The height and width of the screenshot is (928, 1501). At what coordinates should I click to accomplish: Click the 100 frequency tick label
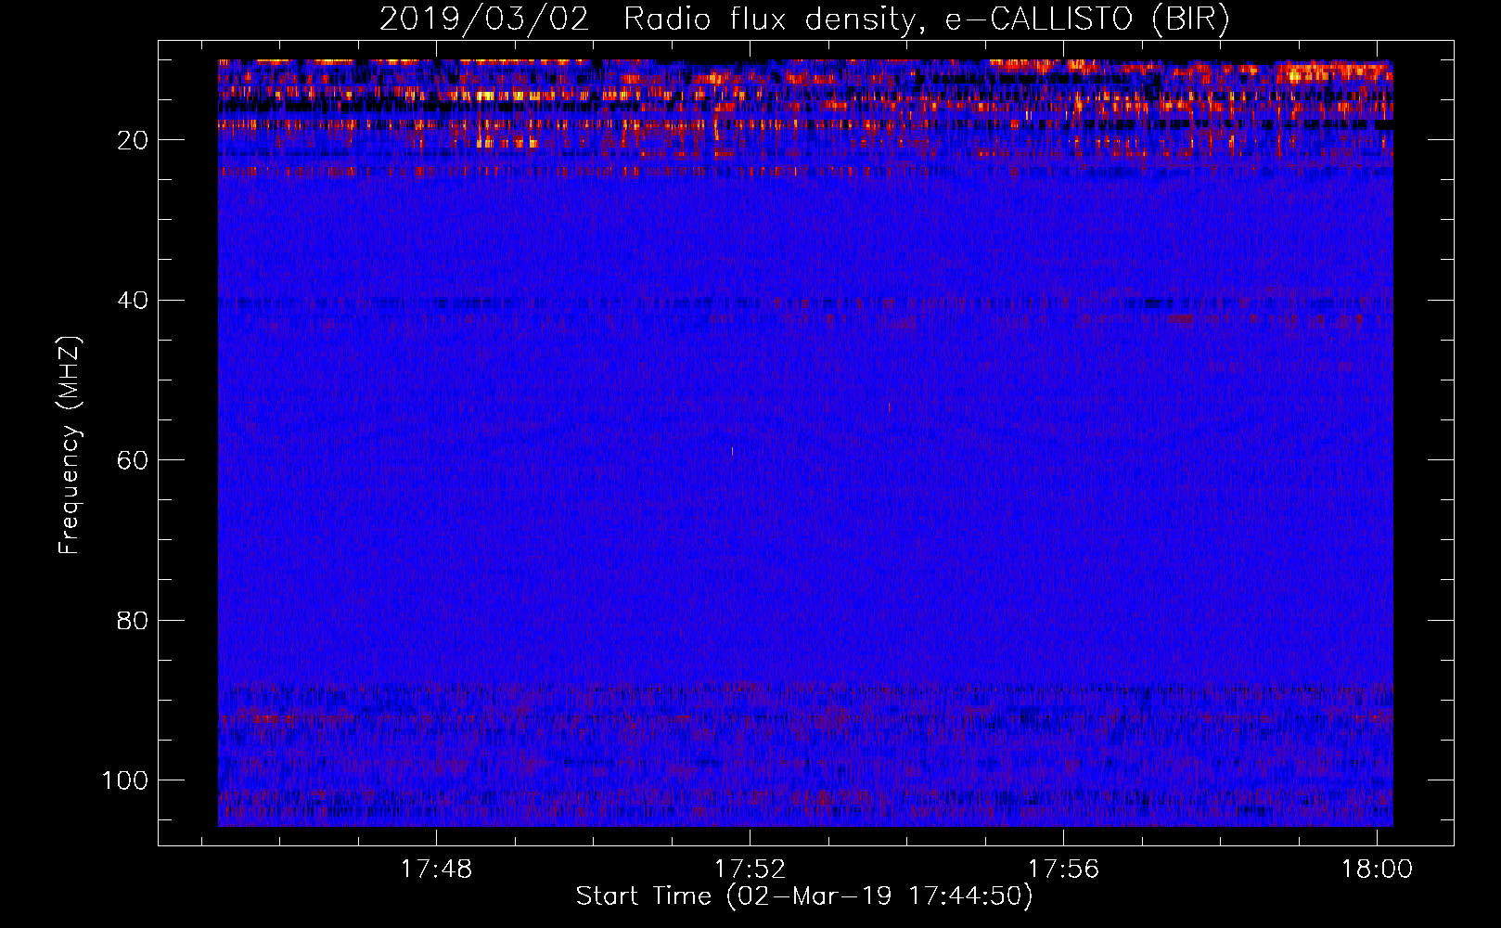[x=125, y=780]
